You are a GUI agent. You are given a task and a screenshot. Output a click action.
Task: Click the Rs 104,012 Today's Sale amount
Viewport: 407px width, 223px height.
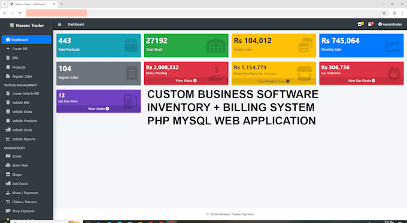(253, 41)
